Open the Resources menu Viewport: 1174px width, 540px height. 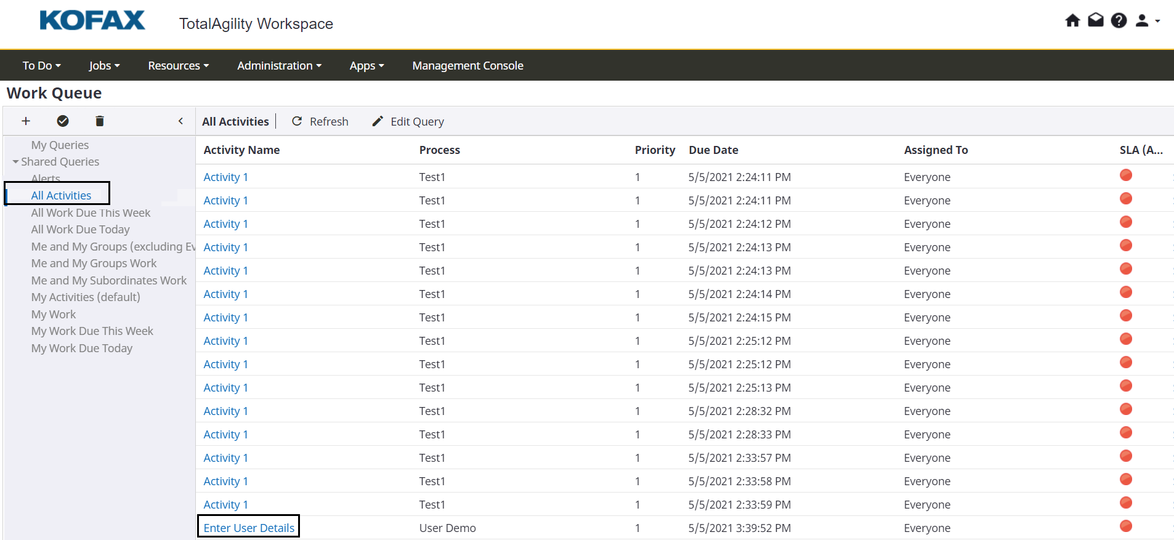(178, 66)
